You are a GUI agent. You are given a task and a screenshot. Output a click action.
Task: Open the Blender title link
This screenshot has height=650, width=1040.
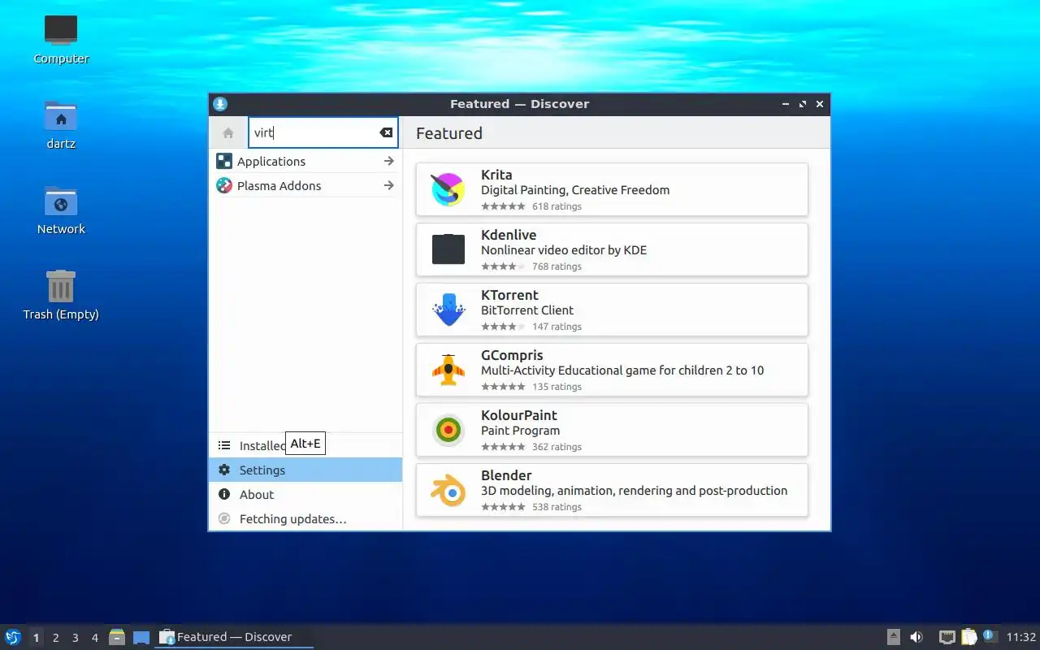(x=506, y=475)
